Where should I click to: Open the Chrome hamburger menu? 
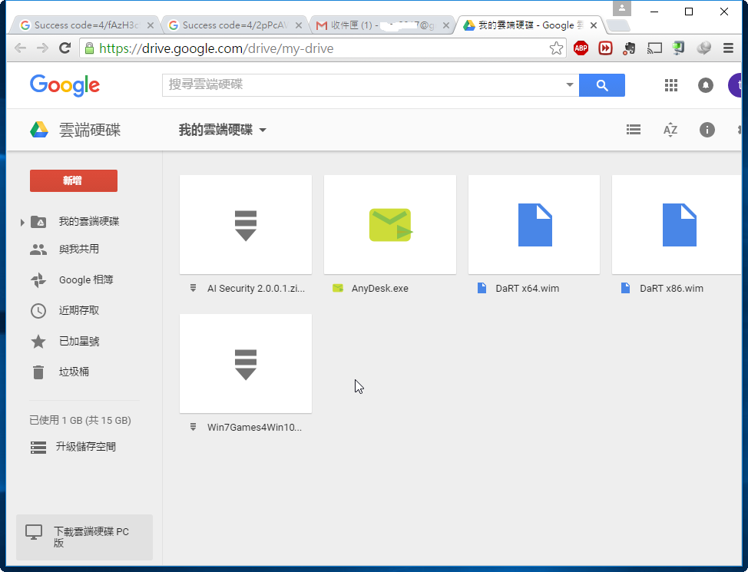[728, 48]
